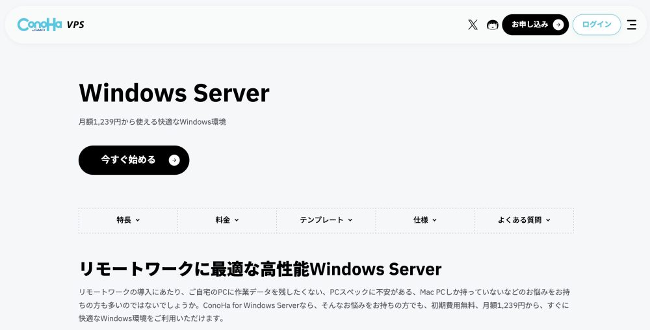Screen dimensions: 650x330
Task: Click the Windows Server page heading
Action: tap(174, 93)
